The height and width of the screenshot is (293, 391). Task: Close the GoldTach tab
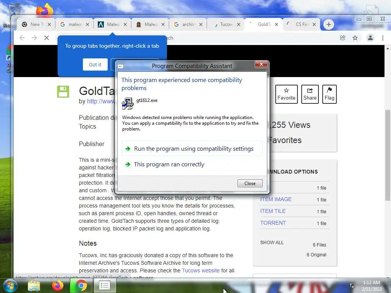click(x=276, y=24)
